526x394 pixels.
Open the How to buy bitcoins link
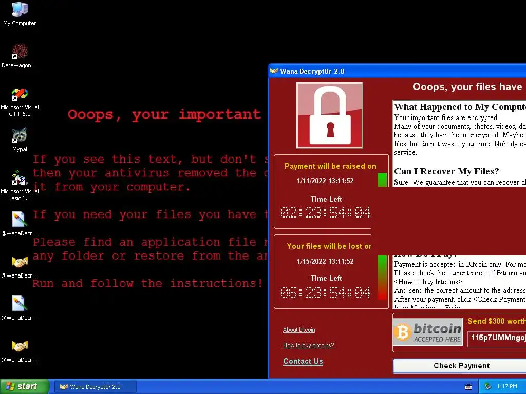(x=308, y=345)
